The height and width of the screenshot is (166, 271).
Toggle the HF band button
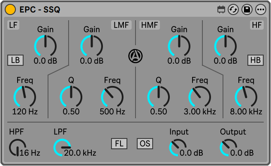coord(257,25)
